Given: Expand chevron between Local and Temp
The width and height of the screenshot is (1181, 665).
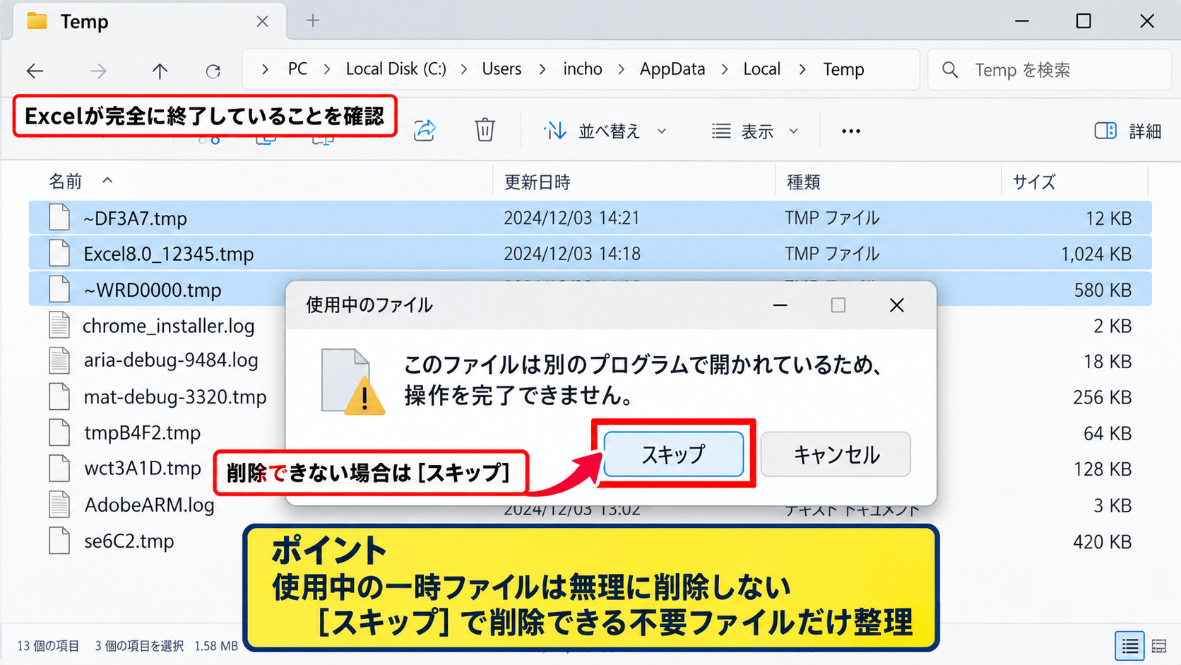Looking at the screenshot, I should pyautogui.click(x=802, y=69).
